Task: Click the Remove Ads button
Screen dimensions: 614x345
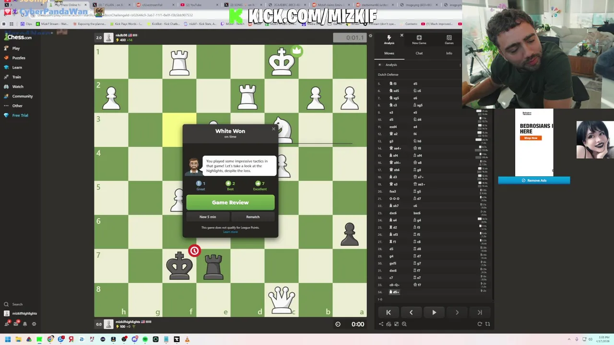Action: [x=534, y=181]
